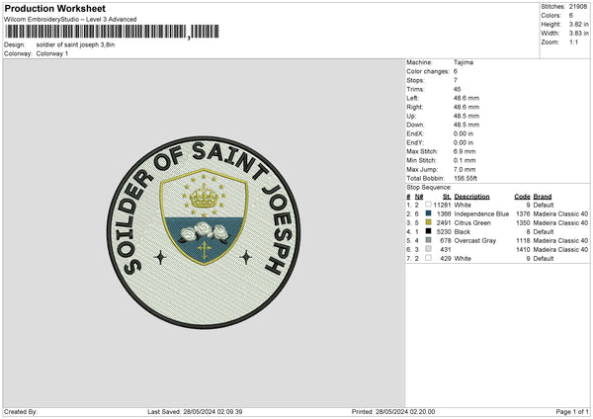Click the Stitches count value 21908

[578, 7]
